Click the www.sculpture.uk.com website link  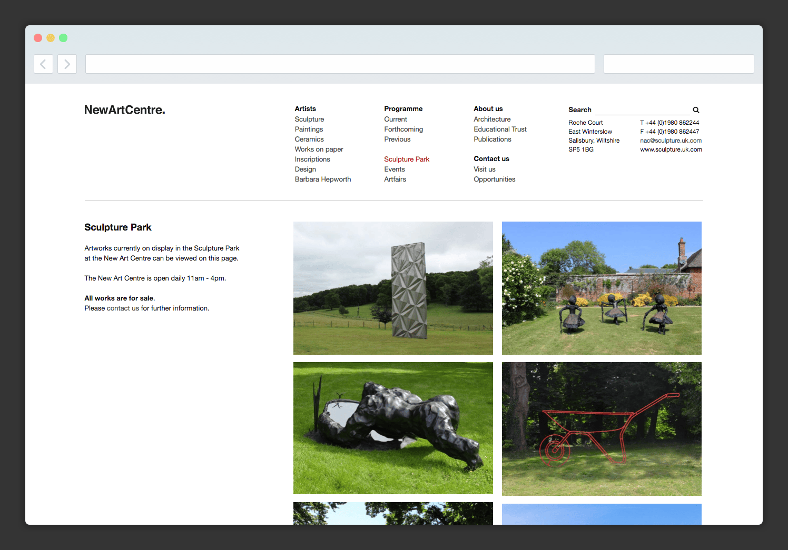671,149
